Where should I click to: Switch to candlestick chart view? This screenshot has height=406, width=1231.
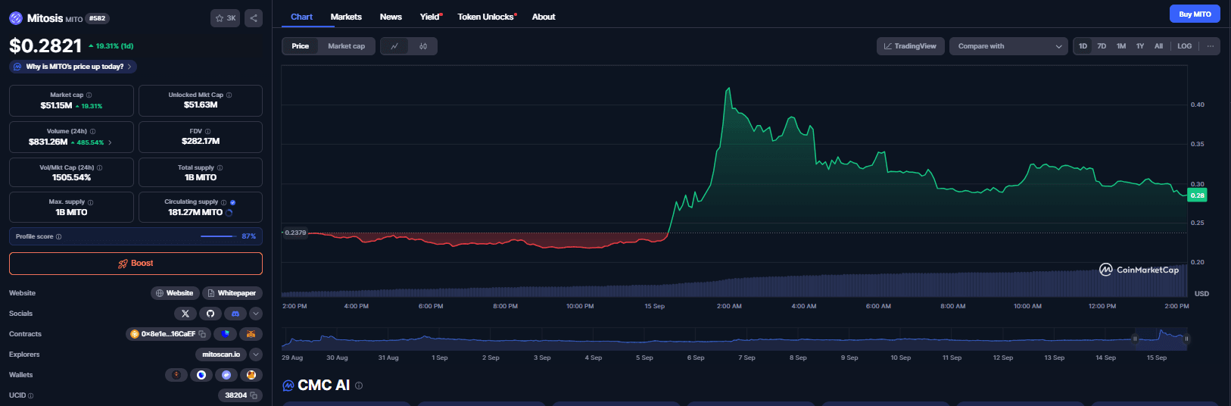423,46
